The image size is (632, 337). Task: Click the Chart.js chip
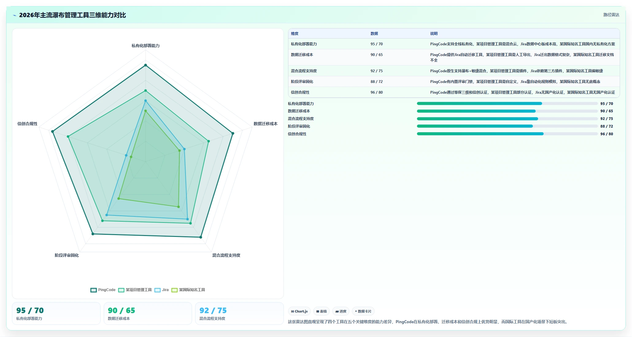299,311
